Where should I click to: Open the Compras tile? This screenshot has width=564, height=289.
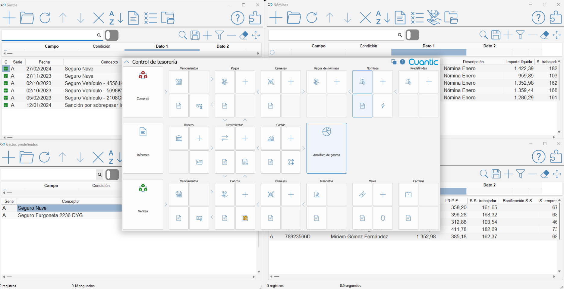click(x=143, y=92)
